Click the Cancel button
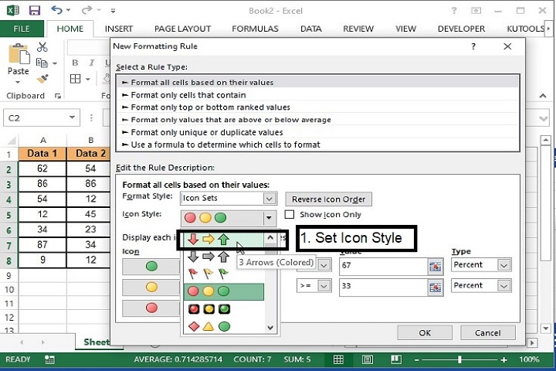The width and height of the screenshot is (556, 371). (x=487, y=332)
